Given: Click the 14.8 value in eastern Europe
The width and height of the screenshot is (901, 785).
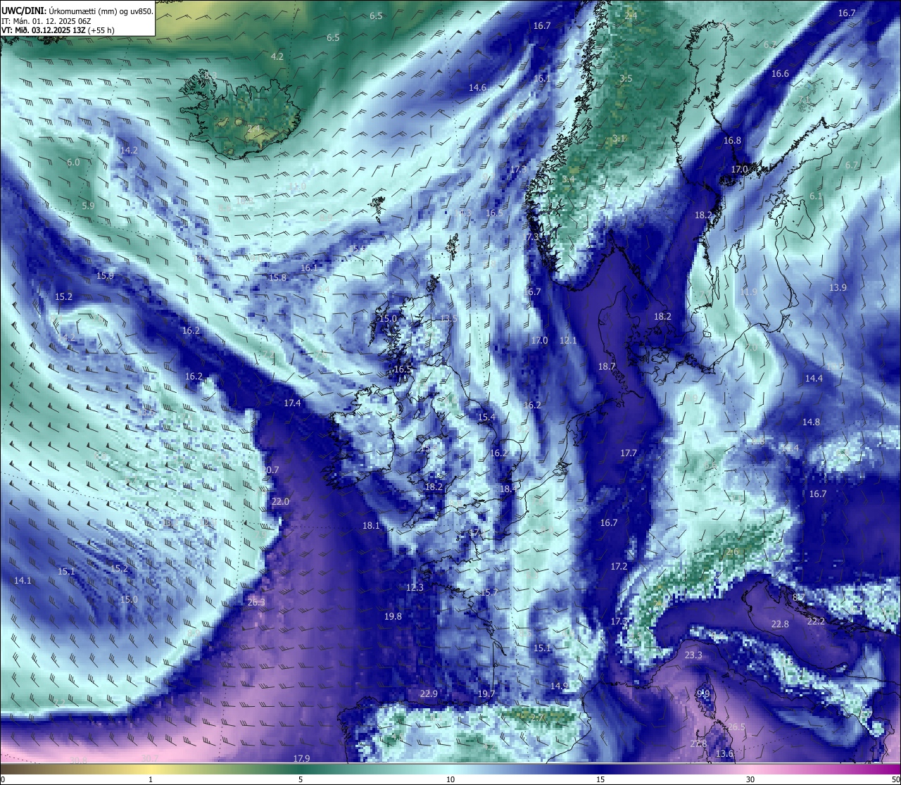Looking at the screenshot, I should point(811,422).
